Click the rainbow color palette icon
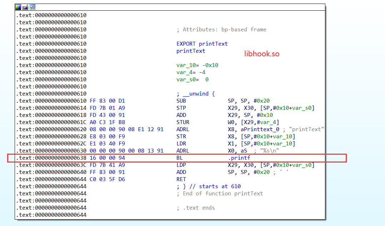The height and width of the screenshot is (226, 385). pos(19,7)
